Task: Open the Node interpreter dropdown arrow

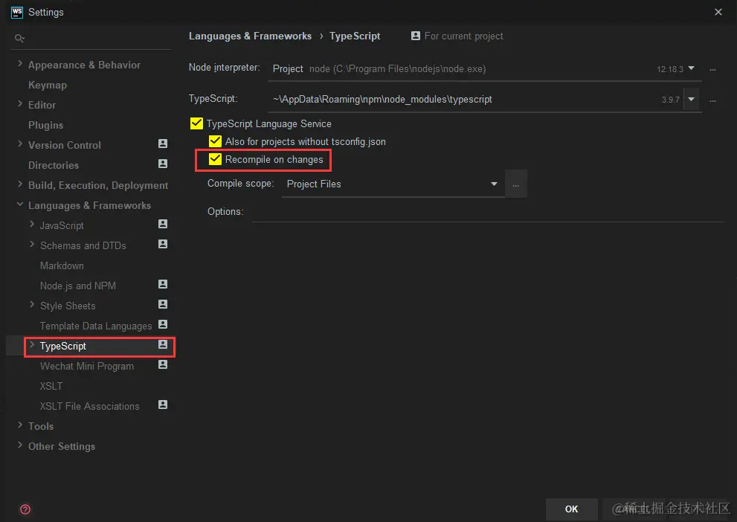Action: [691, 68]
